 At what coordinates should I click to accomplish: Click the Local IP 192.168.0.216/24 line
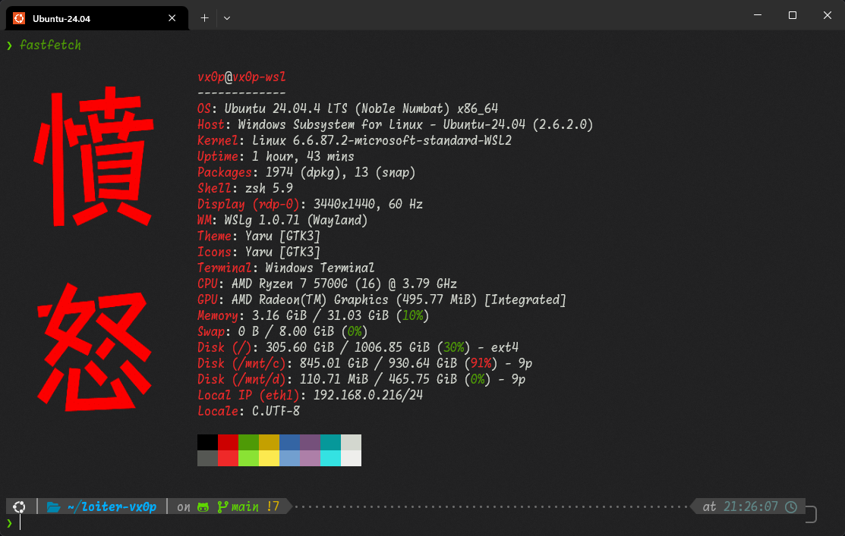pos(310,395)
